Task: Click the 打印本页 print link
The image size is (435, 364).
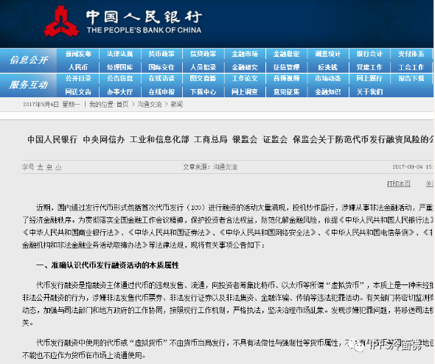Action: pyautogui.click(x=399, y=183)
